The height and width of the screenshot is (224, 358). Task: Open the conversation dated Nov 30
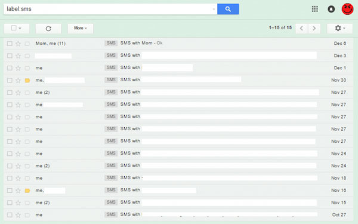(178, 80)
